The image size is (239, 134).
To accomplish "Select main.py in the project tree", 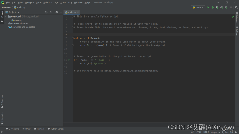I will point(18,20).
